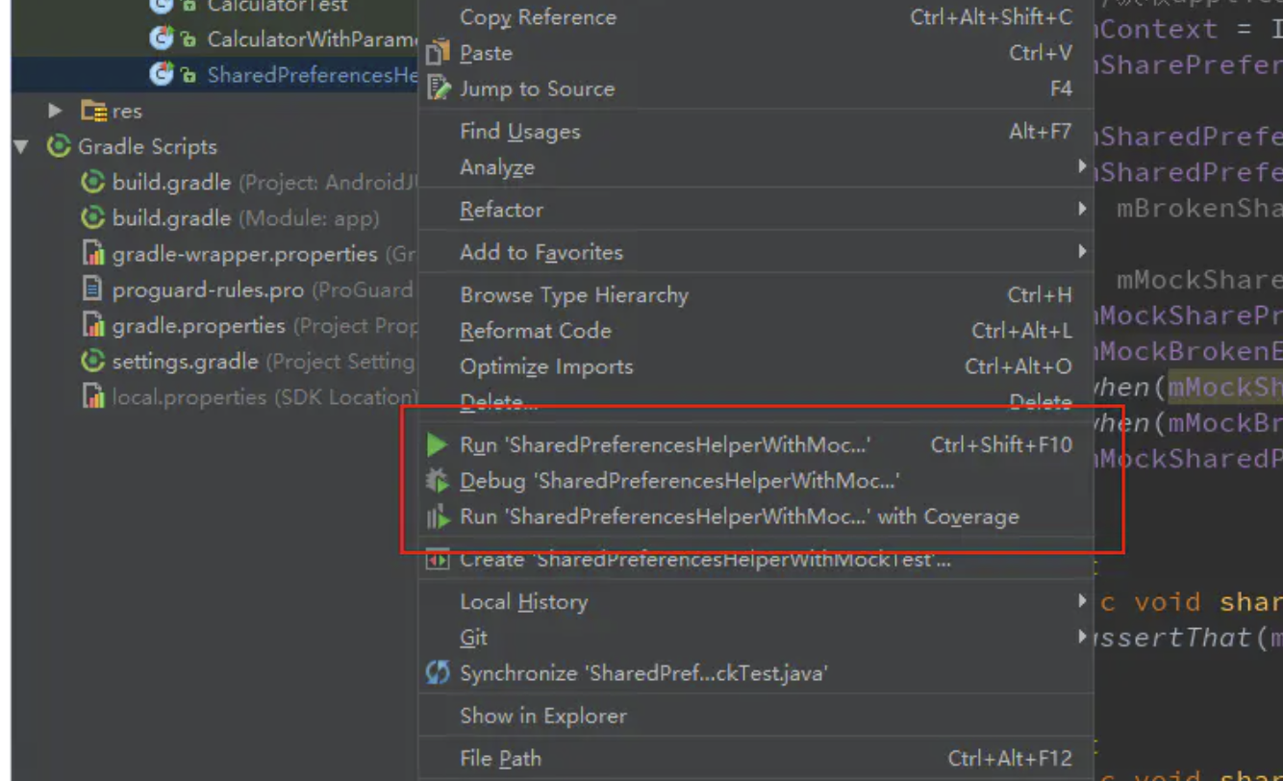This screenshot has width=1283, height=781.
Task: Click the Gradle Scripts icon
Action: [59, 146]
